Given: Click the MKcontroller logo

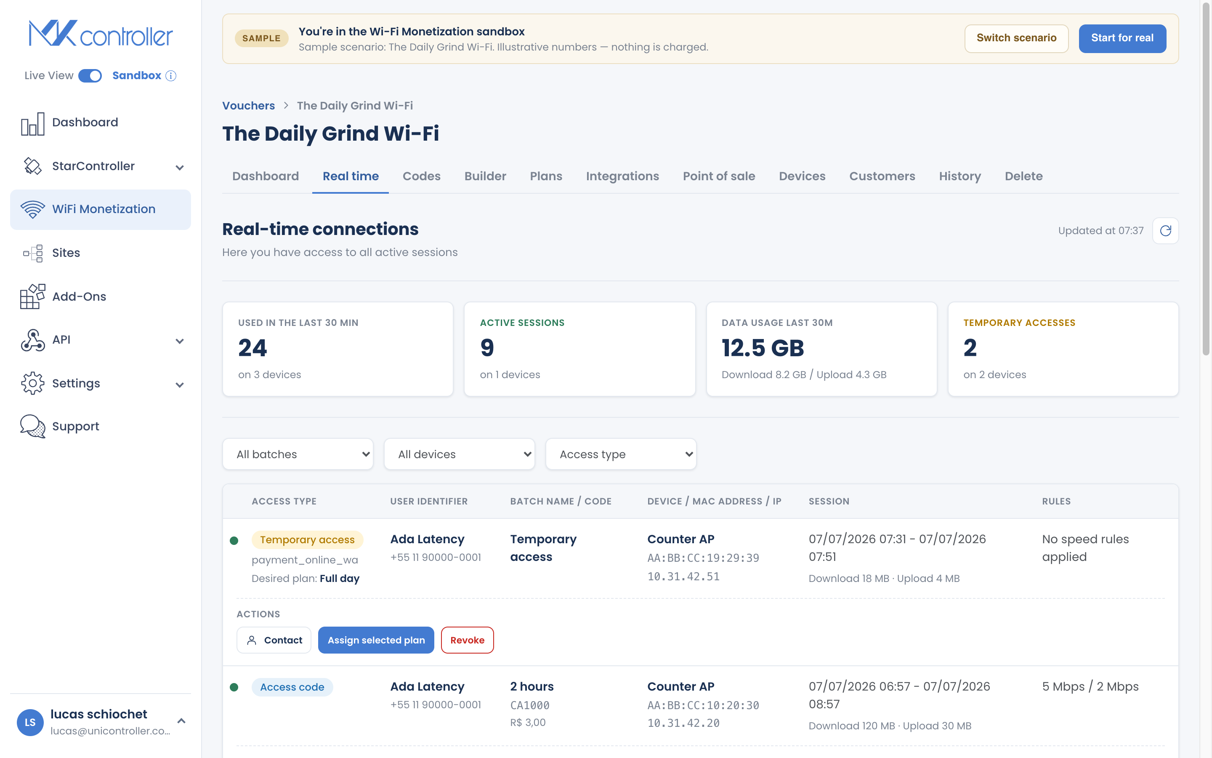Looking at the screenshot, I should click(101, 34).
